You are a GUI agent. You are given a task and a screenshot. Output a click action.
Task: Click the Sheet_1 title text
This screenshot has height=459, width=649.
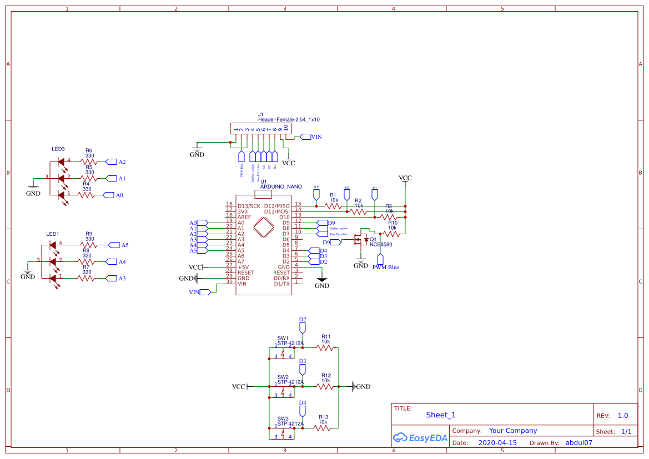[x=441, y=415]
